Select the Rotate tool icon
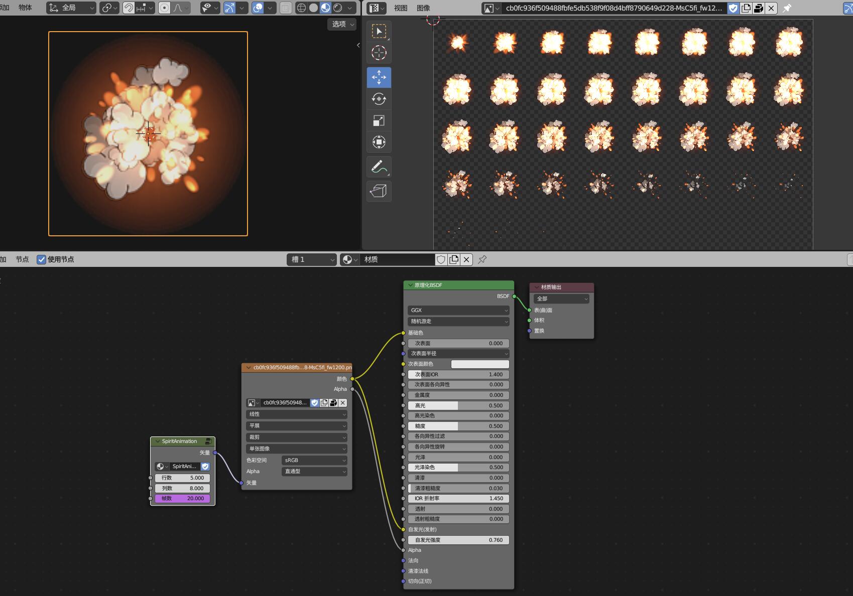This screenshot has height=596, width=853. coord(379,99)
